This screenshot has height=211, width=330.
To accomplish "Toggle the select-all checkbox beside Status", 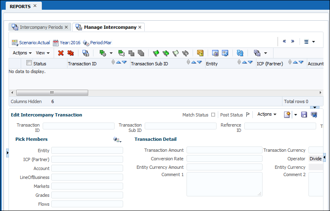I will [29, 63].
